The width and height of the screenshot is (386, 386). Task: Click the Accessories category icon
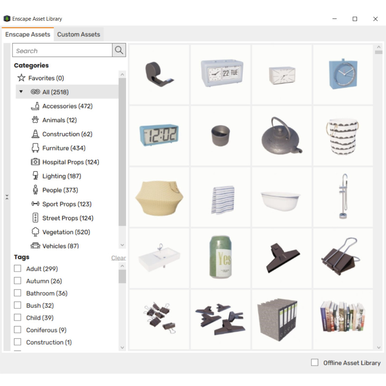click(35, 106)
